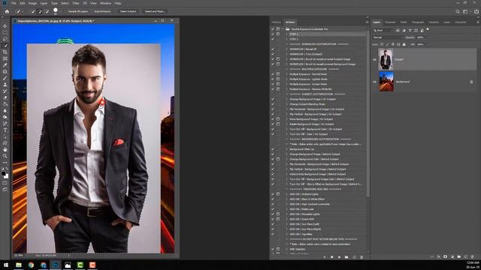Click the Select and Mask button
481x270 pixels.
(155, 11)
